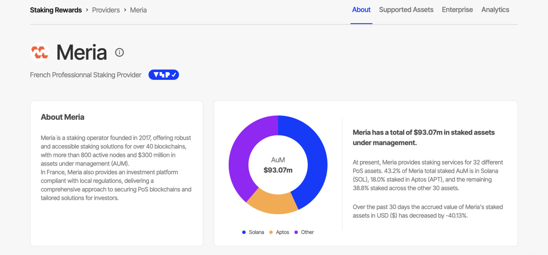Switch to the Supported Assets tab

(406, 10)
